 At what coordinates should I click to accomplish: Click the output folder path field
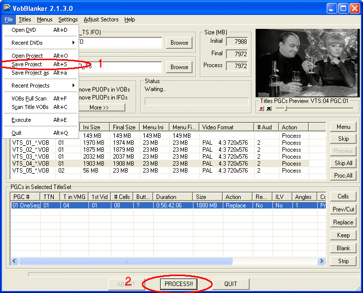[x=120, y=67]
